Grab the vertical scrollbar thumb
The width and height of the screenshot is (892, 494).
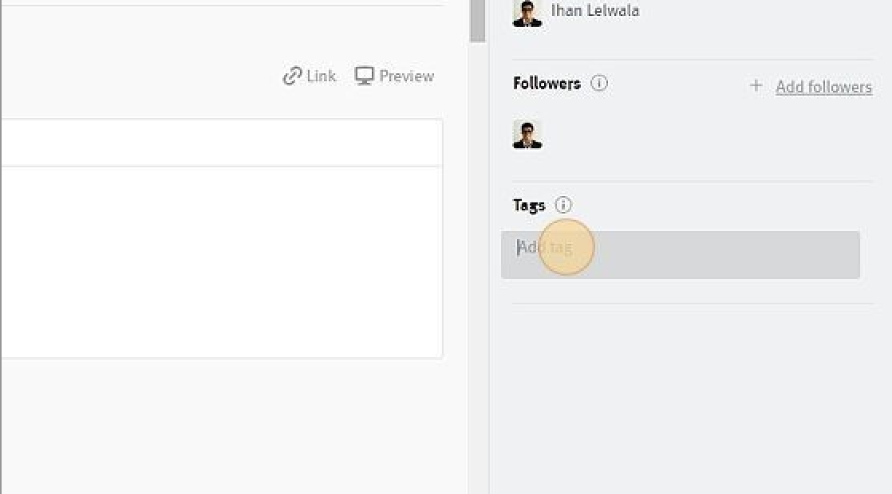pyautogui.click(x=478, y=22)
